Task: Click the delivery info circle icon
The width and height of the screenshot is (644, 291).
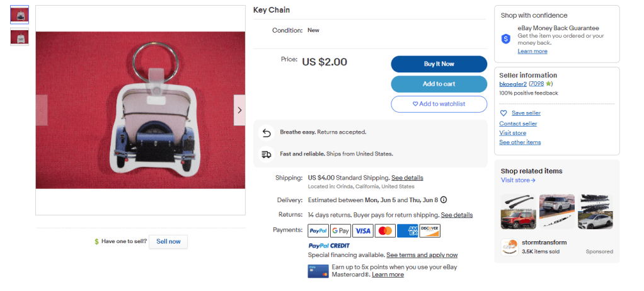Action: click(444, 200)
